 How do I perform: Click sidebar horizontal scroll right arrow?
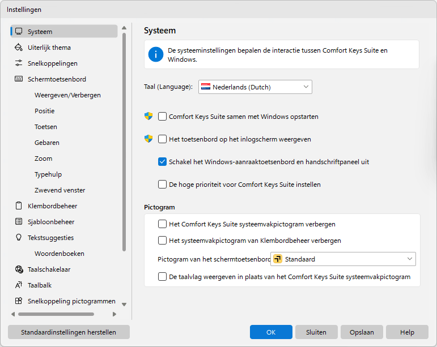pyautogui.click(x=114, y=314)
